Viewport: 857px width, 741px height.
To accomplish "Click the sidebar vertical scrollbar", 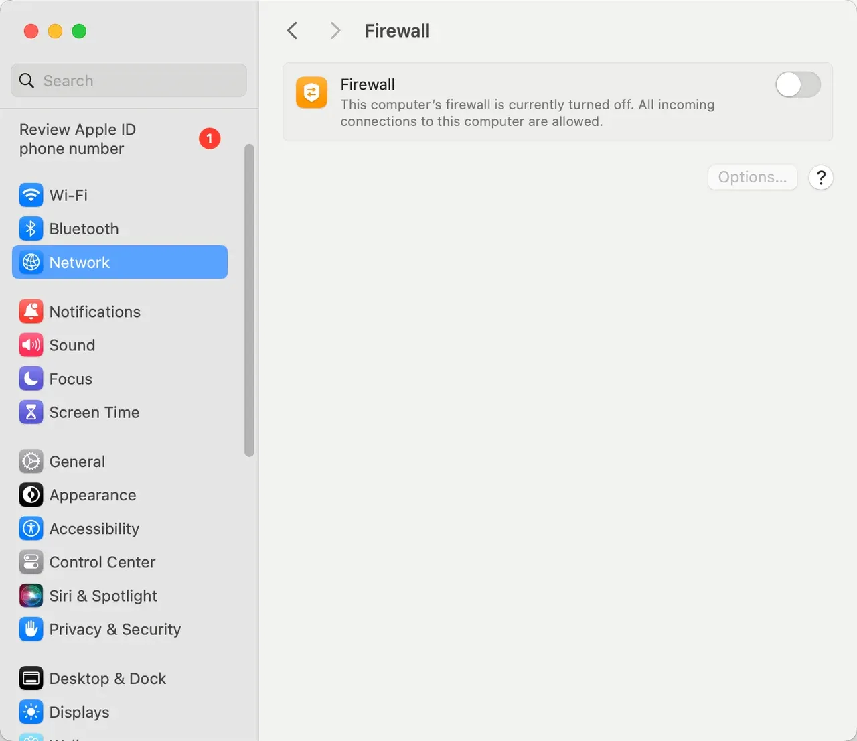I will coord(250,300).
